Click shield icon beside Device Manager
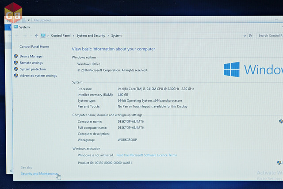This screenshot has height=189, width=283. [16, 56]
